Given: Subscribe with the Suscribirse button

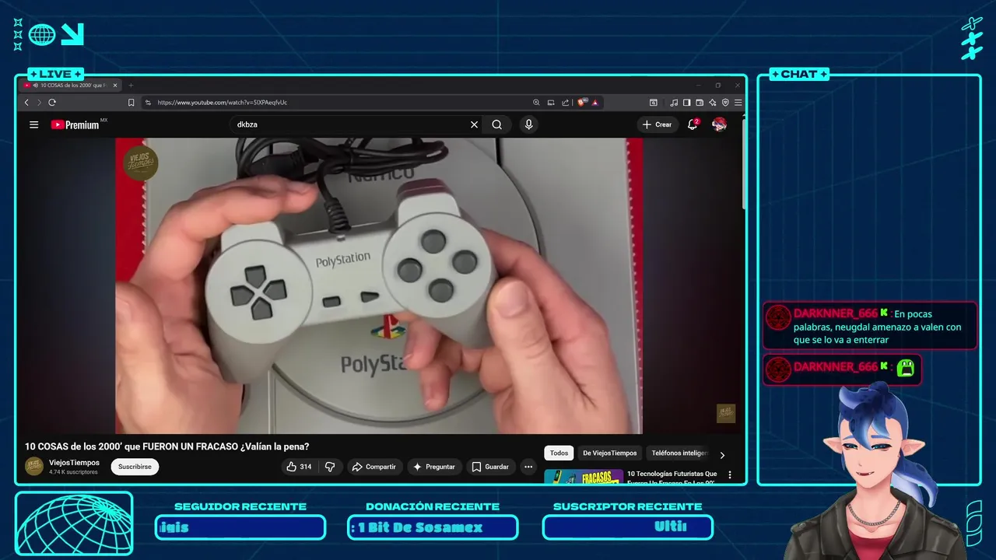Looking at the screenshot, I should 135,467.
